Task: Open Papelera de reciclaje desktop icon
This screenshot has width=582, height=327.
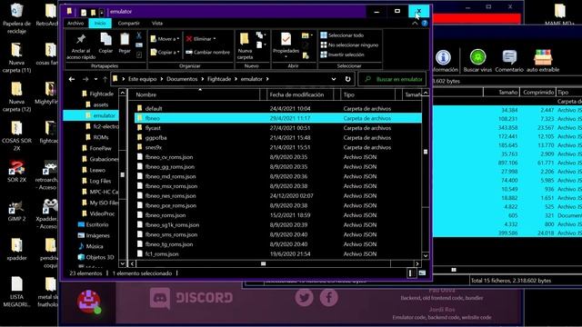Action: (16, 17)
